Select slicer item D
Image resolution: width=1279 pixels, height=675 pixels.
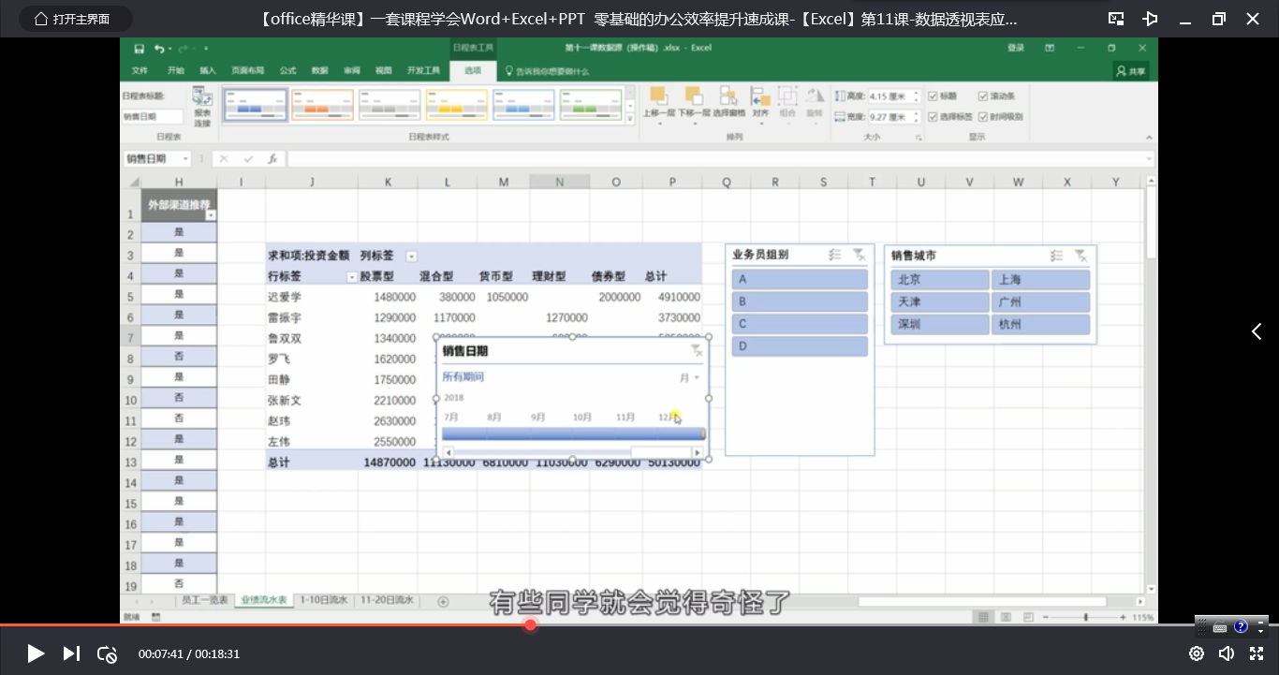tap(800, 346)
